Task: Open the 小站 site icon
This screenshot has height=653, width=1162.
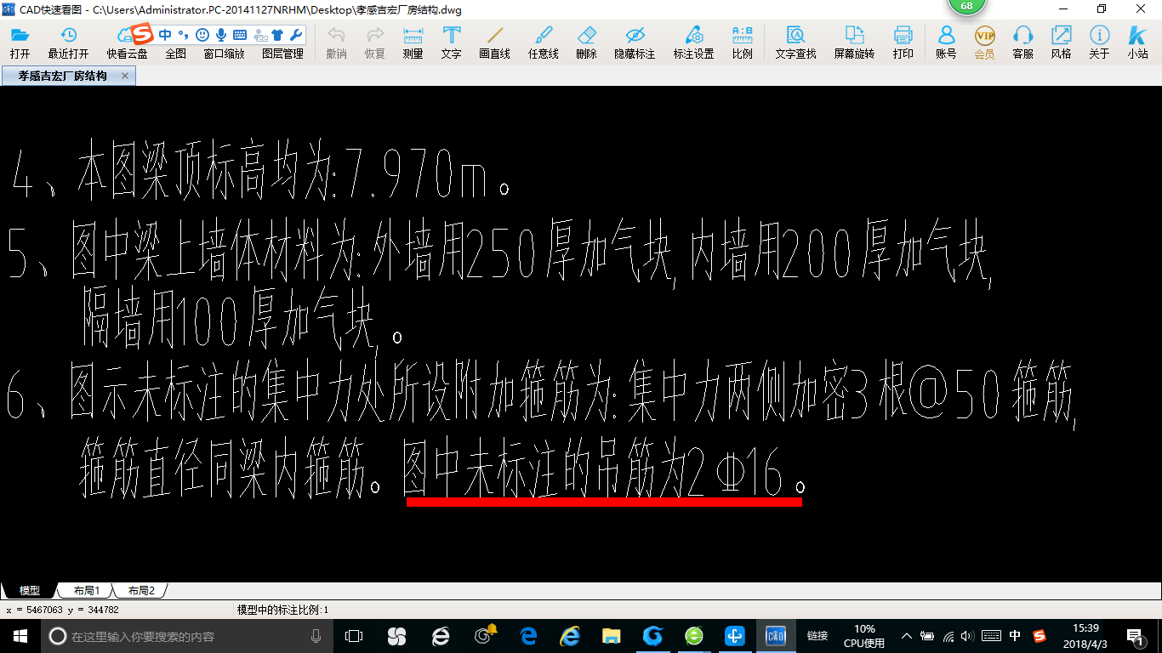Action: click(1137, 42)
